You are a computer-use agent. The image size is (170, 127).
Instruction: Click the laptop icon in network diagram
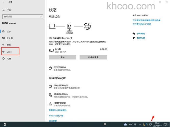[52, 26]
